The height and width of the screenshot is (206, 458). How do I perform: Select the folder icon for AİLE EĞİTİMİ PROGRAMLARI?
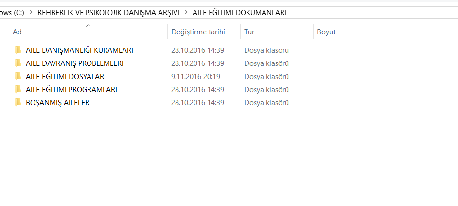coord(18,89)
